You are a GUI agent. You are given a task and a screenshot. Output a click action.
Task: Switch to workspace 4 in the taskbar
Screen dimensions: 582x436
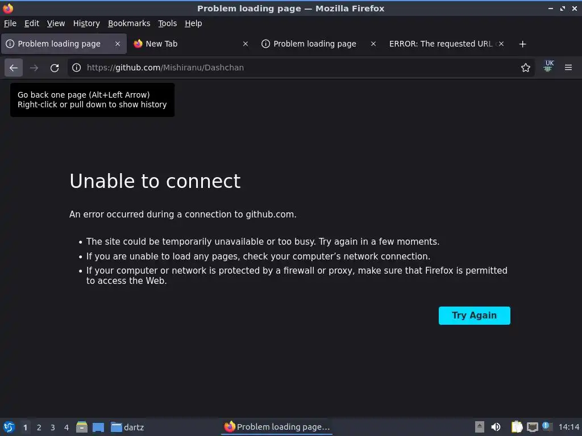66,427
